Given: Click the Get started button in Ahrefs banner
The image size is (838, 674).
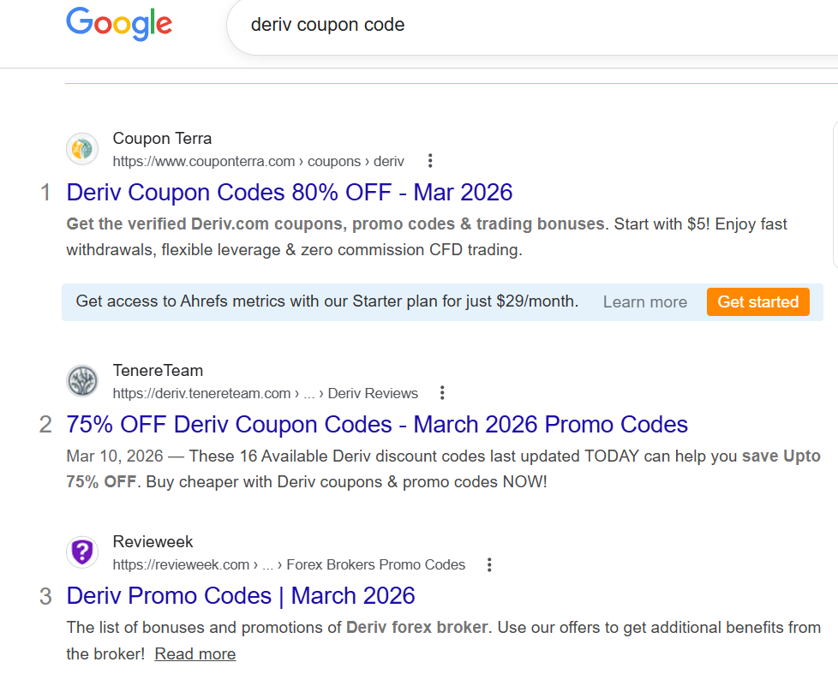Looking at the screenshot, I should pyautogui.click(x=757, y=301).
